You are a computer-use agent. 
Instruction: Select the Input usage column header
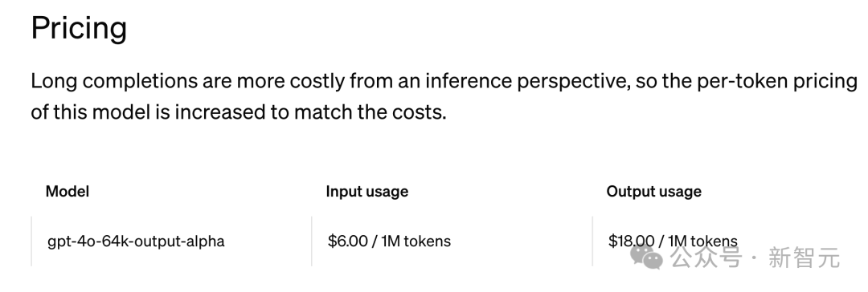(367, 192)
